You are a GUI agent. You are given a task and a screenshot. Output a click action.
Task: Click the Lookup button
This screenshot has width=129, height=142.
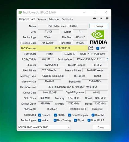99,26
